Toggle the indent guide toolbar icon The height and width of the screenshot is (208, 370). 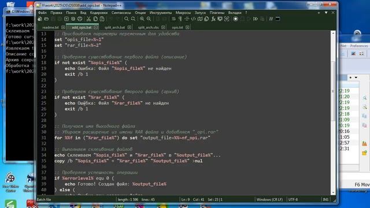click(x=187, y=19)
